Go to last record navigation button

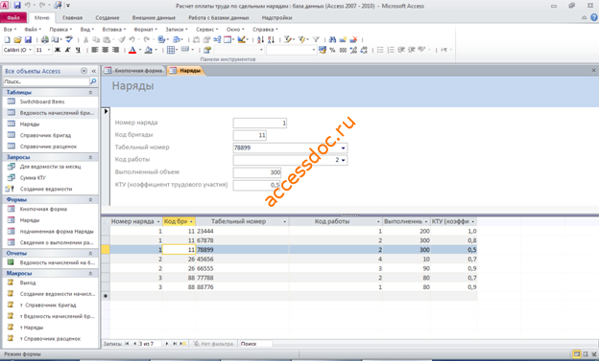[x=175, y=344]
